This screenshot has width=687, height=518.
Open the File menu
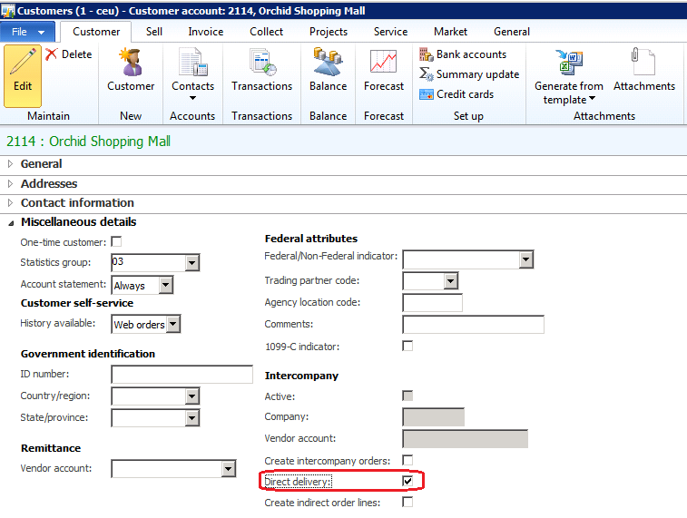(28, 32)
